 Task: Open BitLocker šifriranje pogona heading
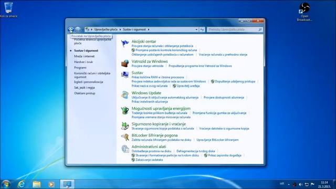154,135
